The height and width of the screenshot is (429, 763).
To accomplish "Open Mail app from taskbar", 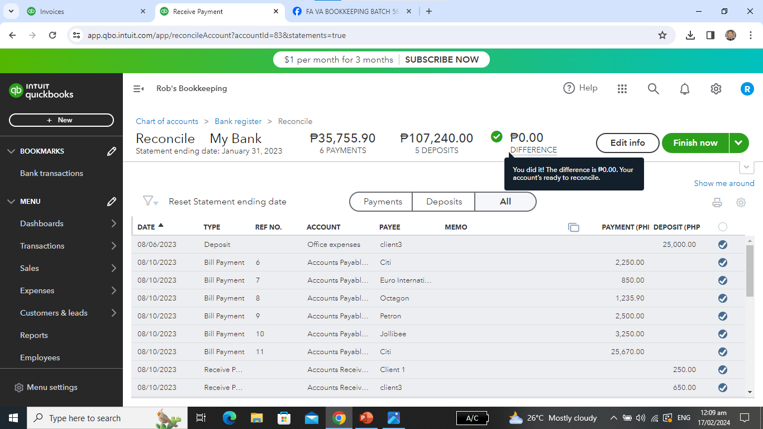I will [x=312, y=418].
